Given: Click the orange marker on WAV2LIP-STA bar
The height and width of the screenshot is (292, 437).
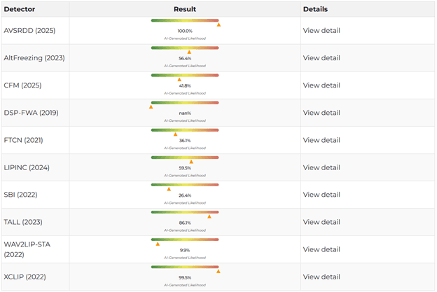Looking at the screenshot, I should coord(158,244).
